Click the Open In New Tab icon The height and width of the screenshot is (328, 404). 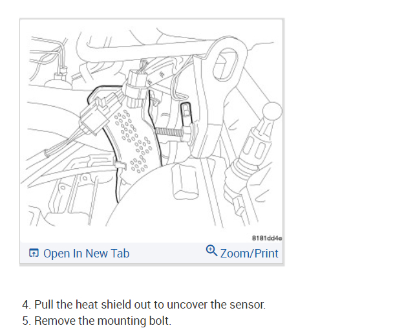[x=34, y=253]
